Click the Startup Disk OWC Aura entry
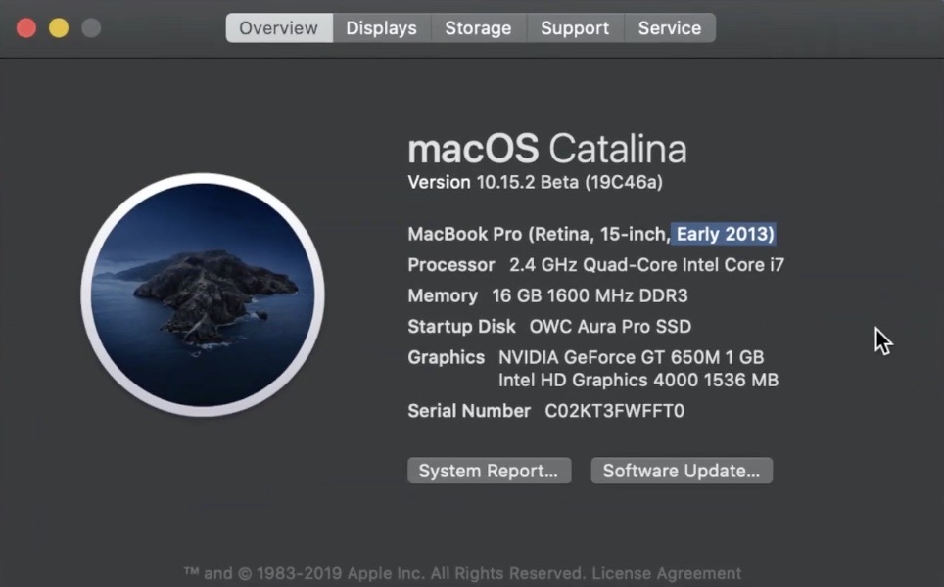This screenshot has height=587, width=944. [x=549, y=327]
